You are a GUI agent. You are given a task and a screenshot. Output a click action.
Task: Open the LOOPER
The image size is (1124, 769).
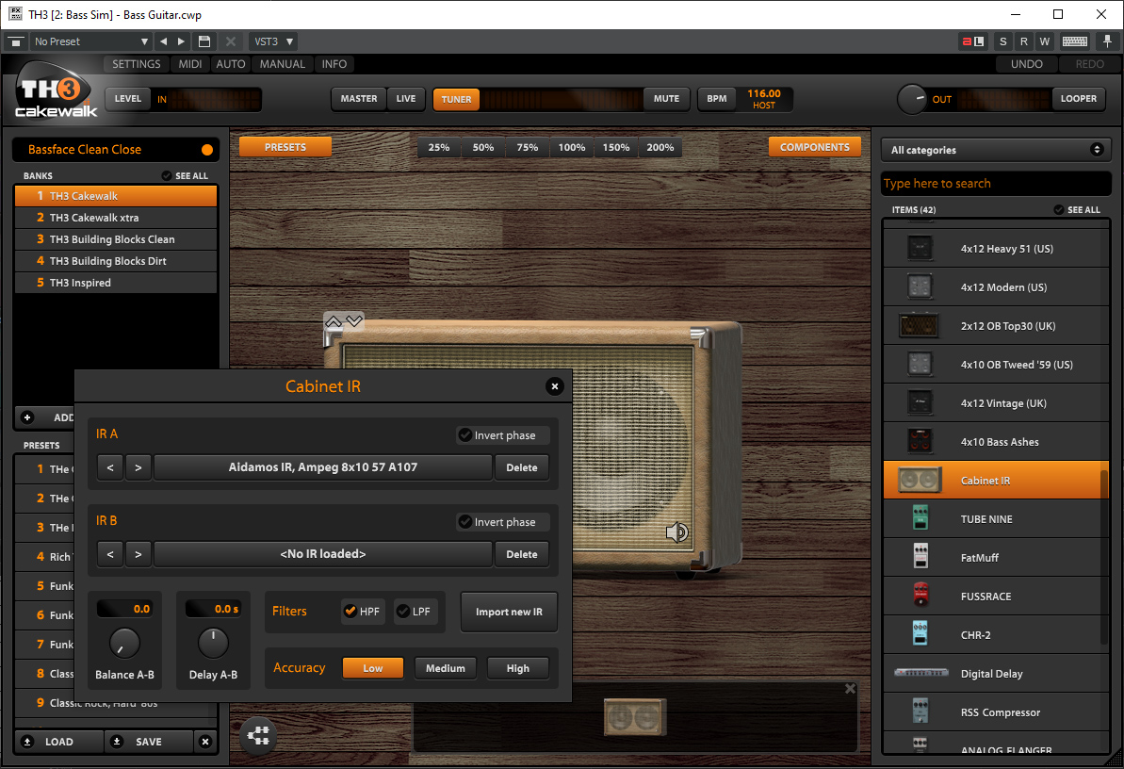tap(1078, 99)
